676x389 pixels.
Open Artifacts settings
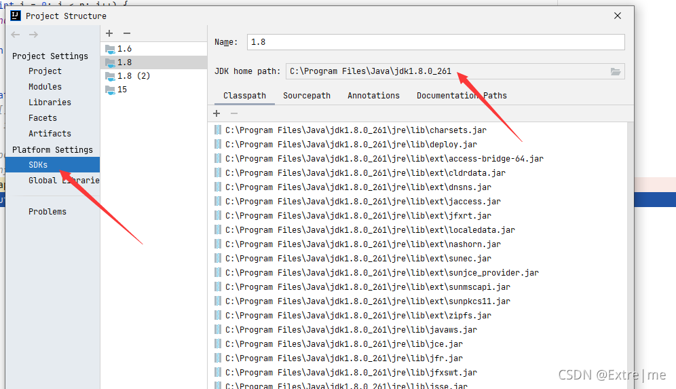pos(50,134)
